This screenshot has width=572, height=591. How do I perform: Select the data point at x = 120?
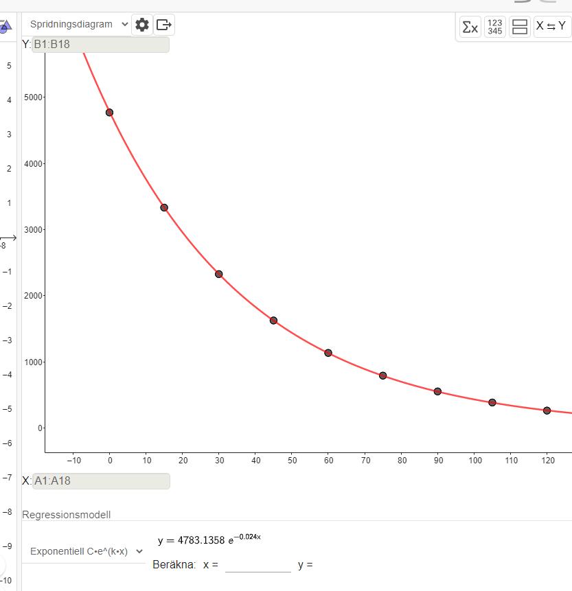tap(547, 410)
